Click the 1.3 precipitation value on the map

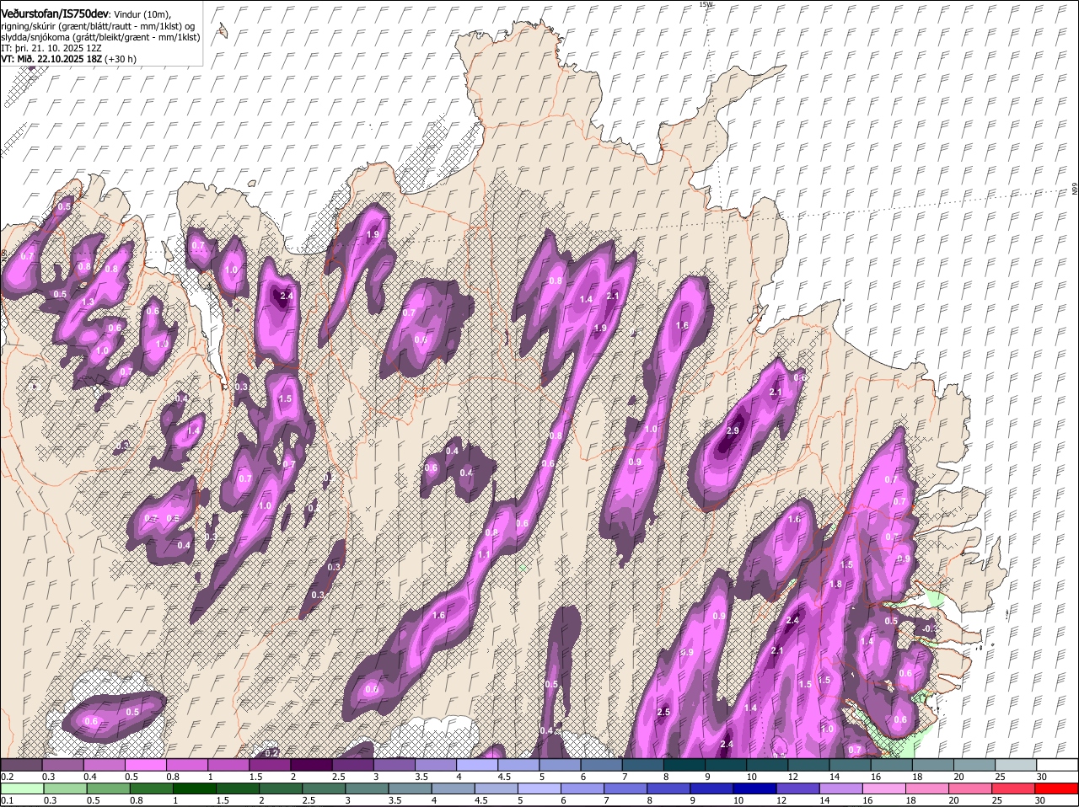(x=89, y=302)
